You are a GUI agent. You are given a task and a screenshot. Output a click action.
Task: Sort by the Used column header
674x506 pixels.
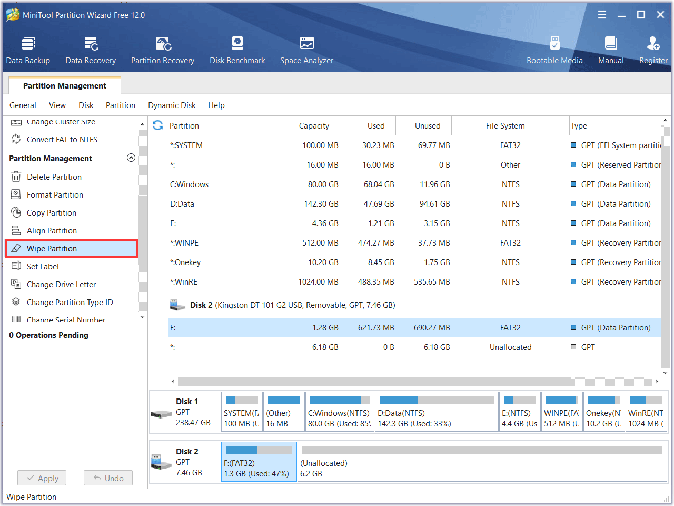click(x=368, y=125)
